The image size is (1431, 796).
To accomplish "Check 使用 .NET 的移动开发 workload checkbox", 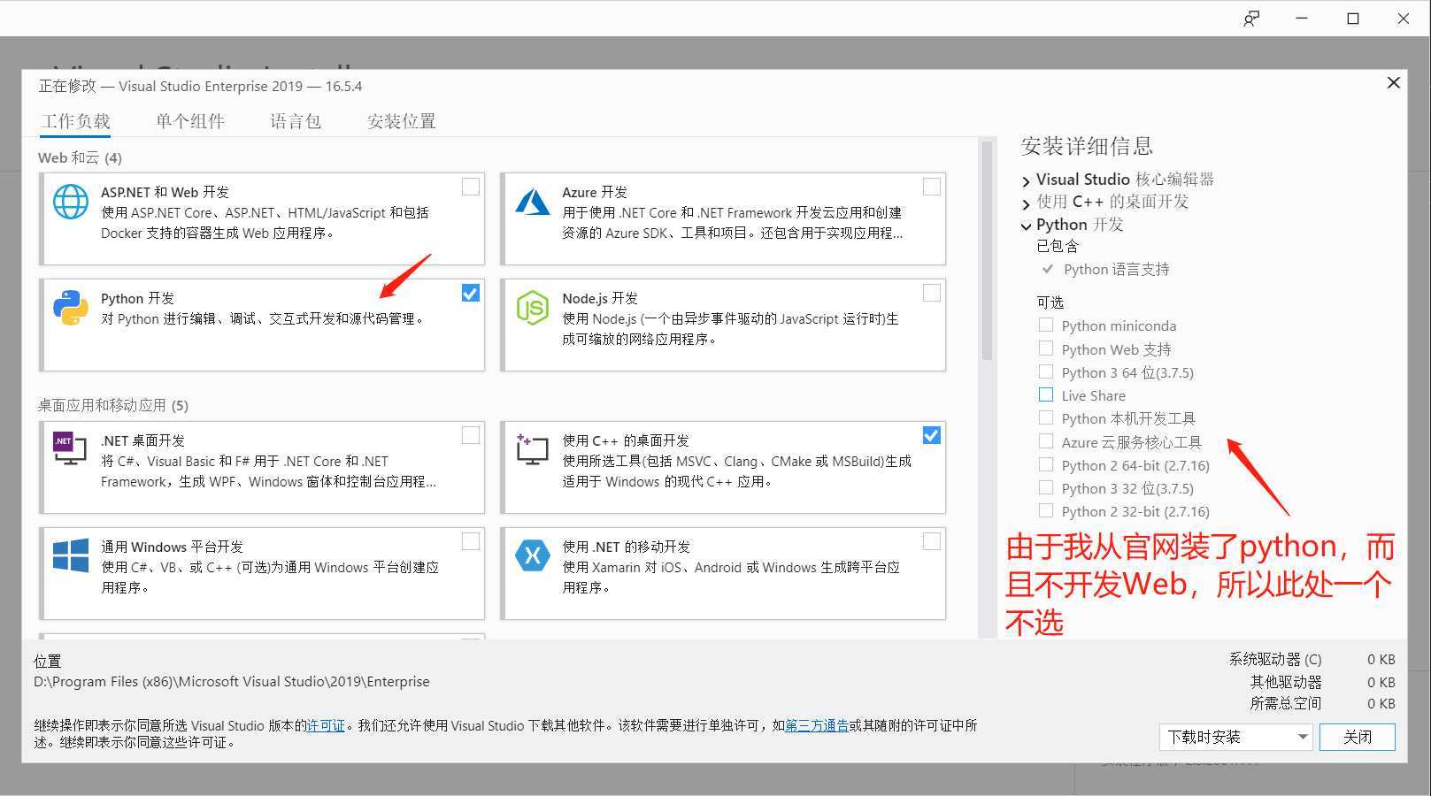I will (932, 541).
